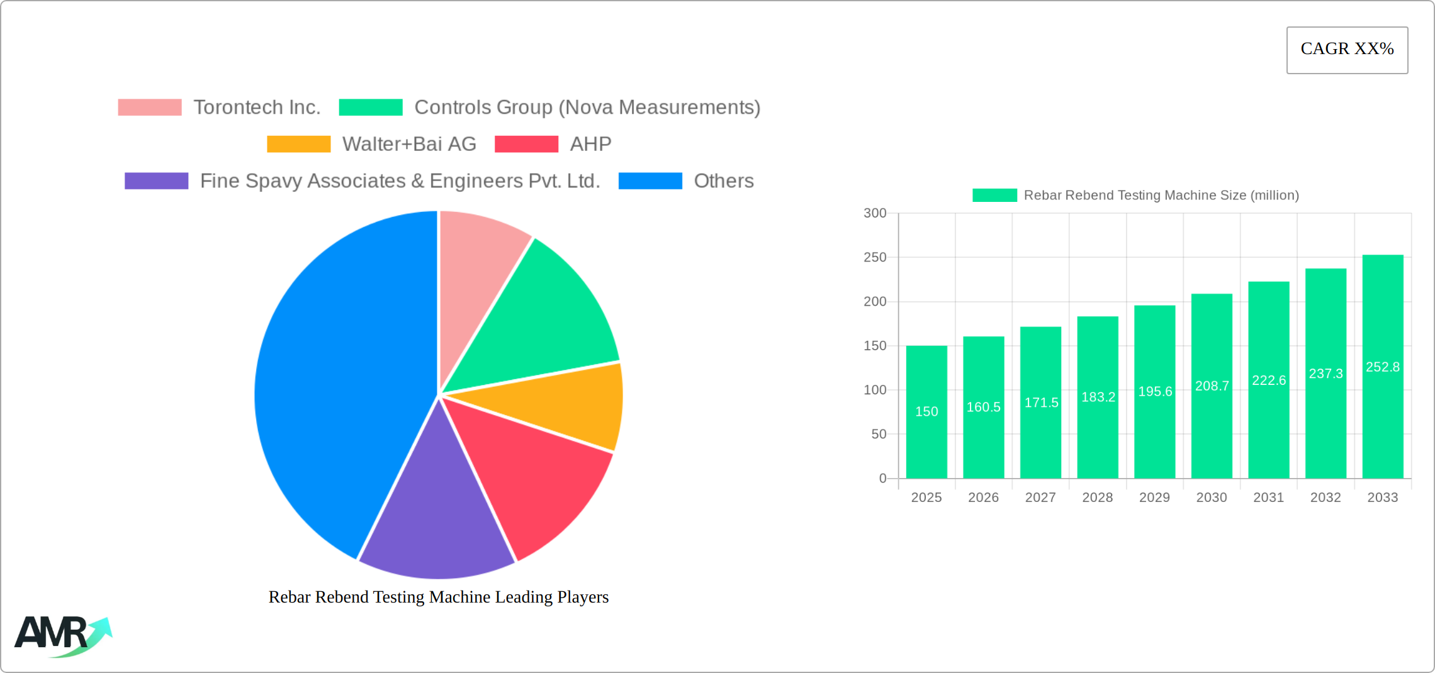
Task: Click the 2031 bar showing 222.6
Action: tap(1268, 381)
